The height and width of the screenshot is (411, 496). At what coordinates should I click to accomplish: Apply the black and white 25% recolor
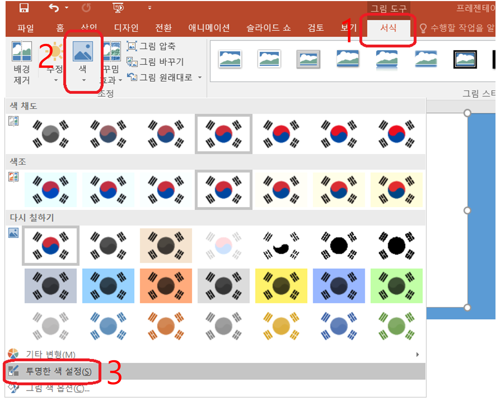tap(281, 246)
